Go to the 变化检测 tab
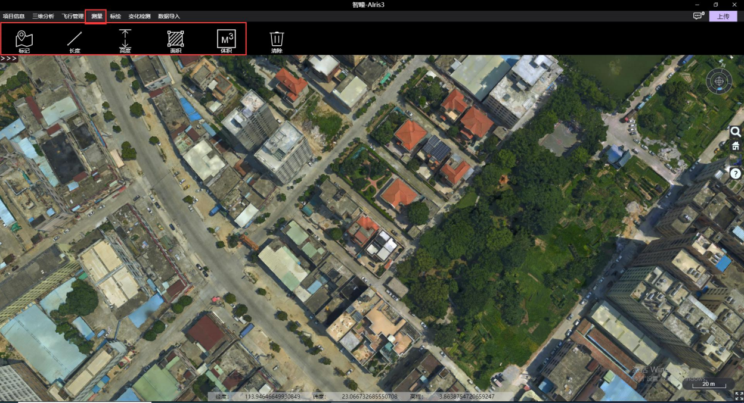Screen dimensions: 744x403 [x=139, y=17]
